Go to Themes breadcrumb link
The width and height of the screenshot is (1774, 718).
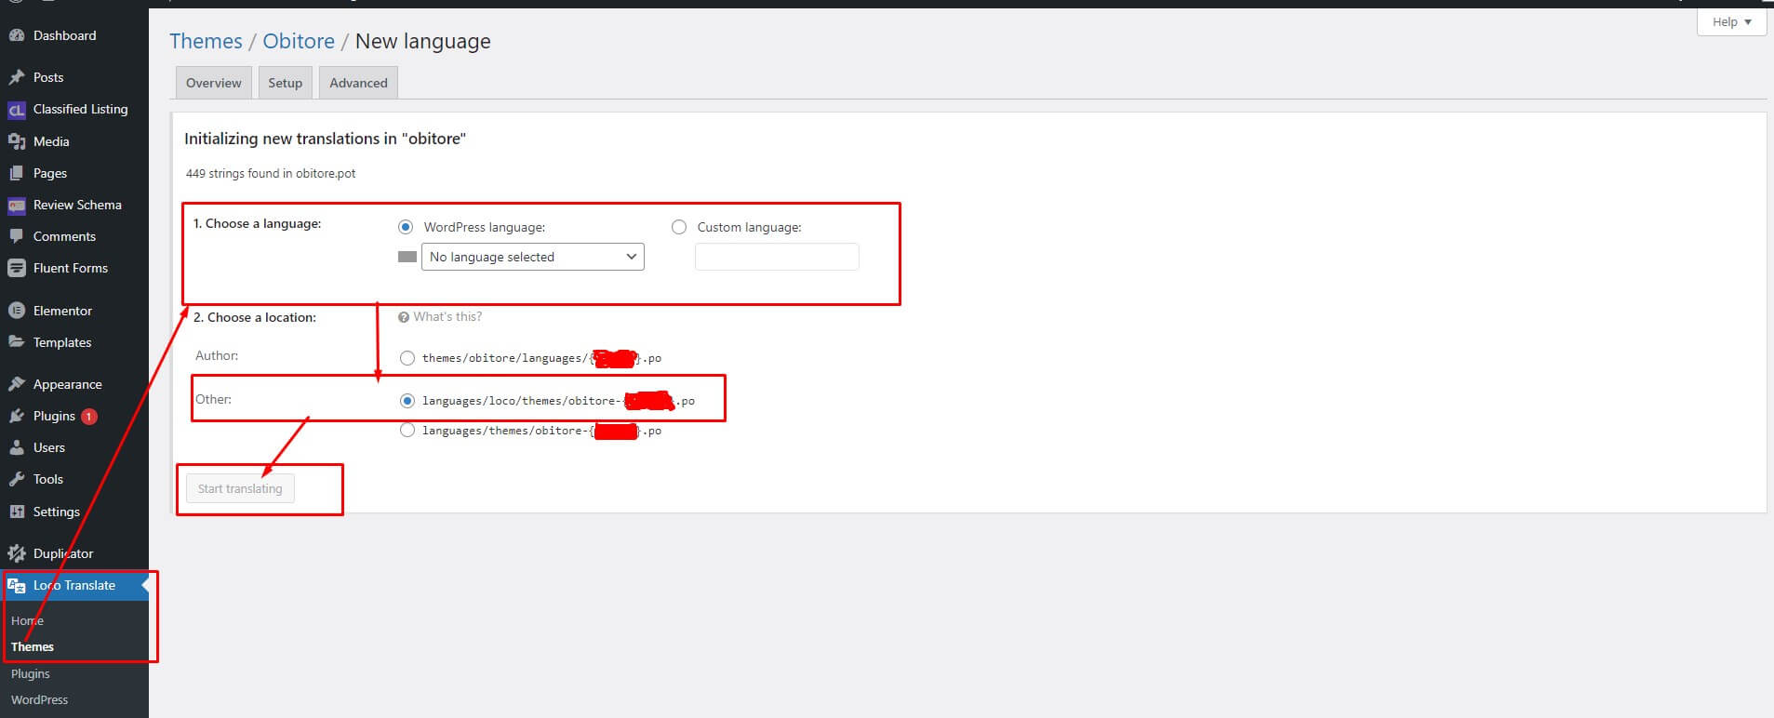point(206,41)
